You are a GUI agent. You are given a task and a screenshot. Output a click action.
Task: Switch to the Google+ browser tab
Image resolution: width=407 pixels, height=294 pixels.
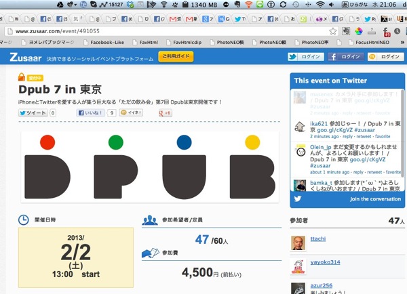pos(208,19)
